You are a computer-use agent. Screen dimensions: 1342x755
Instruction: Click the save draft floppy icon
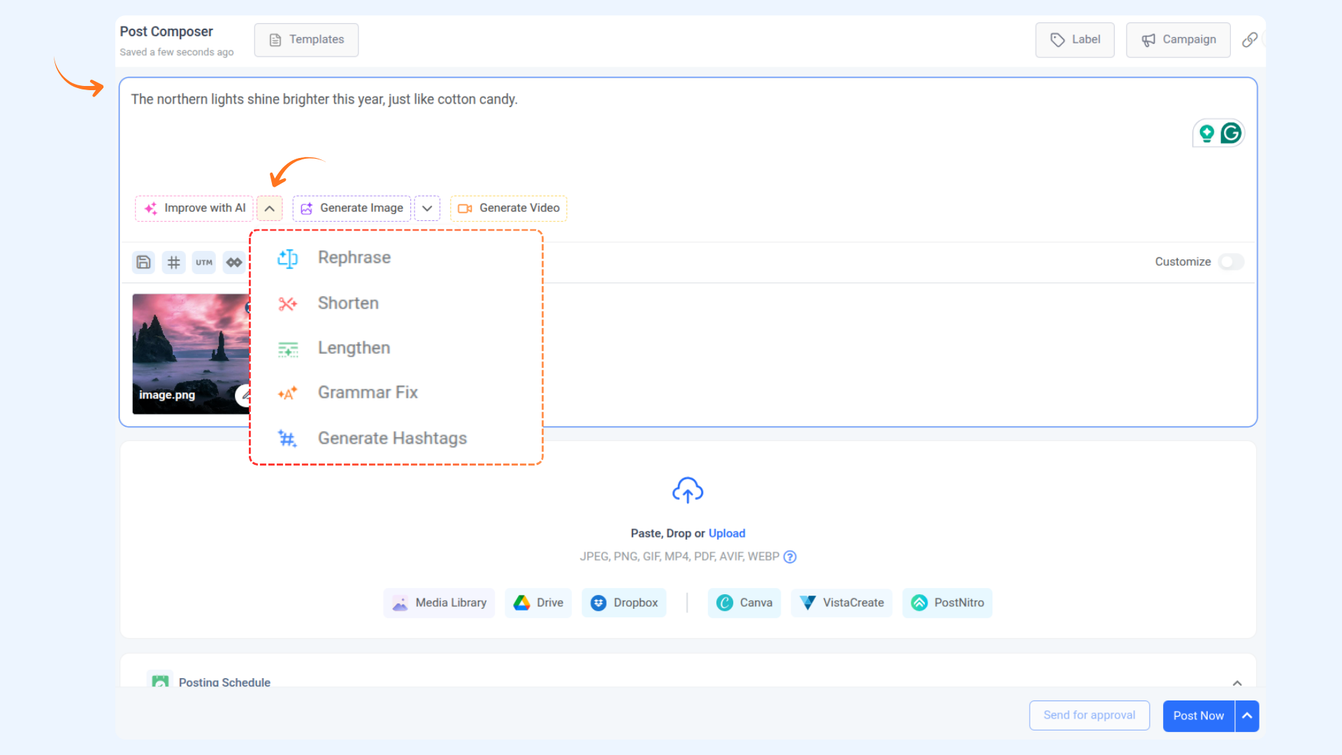coord(143,262)
